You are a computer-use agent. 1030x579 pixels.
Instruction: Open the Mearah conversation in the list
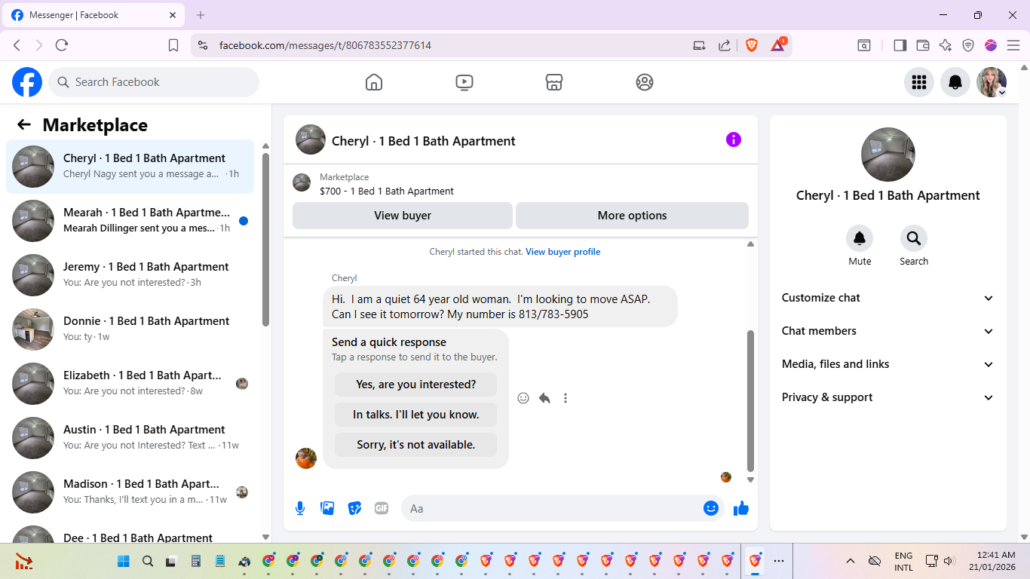(x=130, y=221)
